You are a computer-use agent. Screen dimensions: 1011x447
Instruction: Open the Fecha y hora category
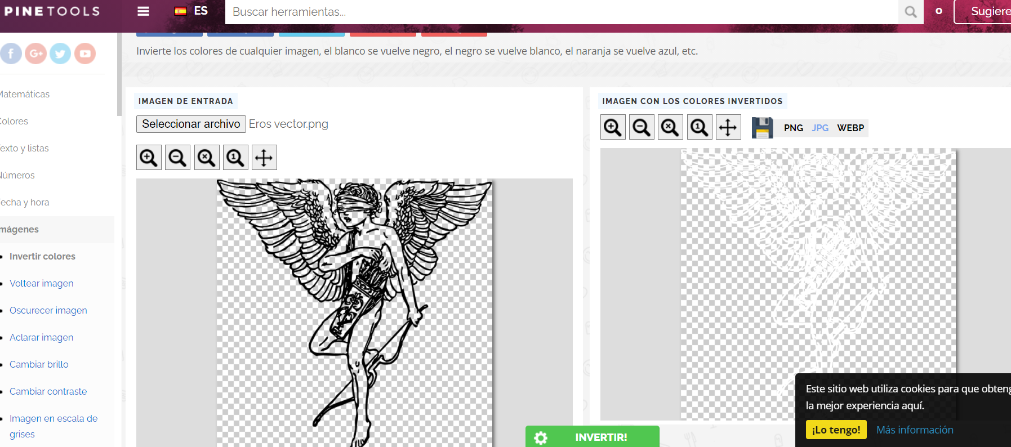[25, 202]
